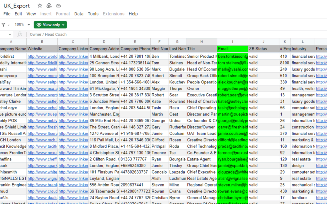
Task: Select the employee count cell 430
Action: (285, 191)
